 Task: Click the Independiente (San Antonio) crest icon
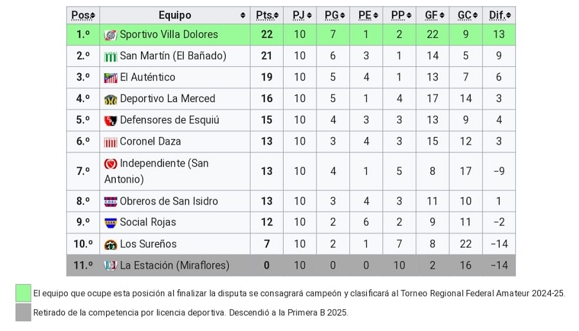pos(111,164)
